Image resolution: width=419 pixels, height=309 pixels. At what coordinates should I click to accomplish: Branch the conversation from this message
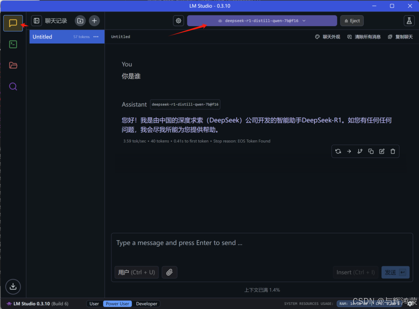coord(360,151)
